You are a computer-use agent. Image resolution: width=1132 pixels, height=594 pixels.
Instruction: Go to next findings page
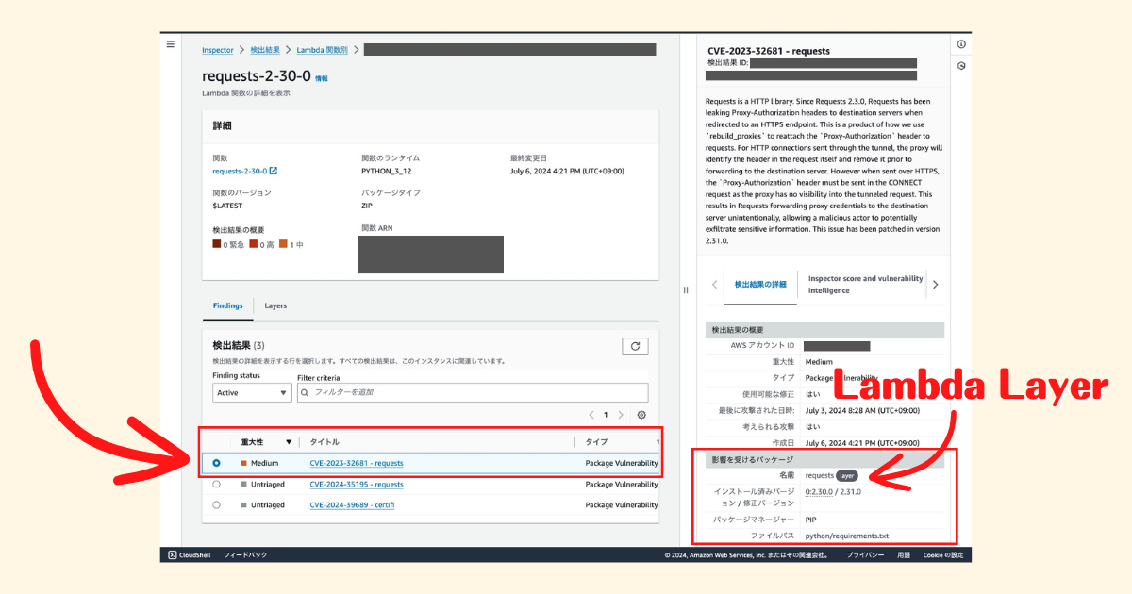pyautogui.click(x=620, y=415)
